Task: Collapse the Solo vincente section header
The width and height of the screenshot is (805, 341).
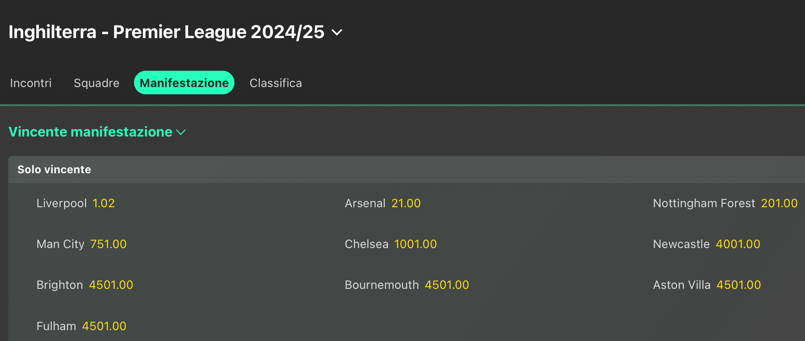Action: (x=54, y=170)
